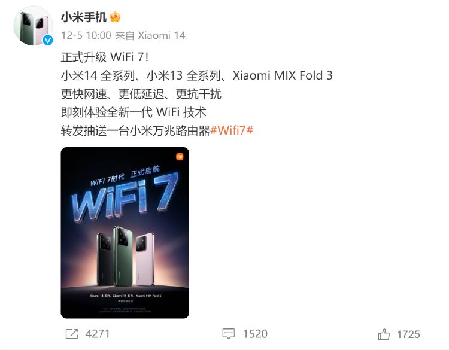Enlarge the WiFi 7 poster image
The width and height of the screenshot is (449, 350).
click(125, 233)
